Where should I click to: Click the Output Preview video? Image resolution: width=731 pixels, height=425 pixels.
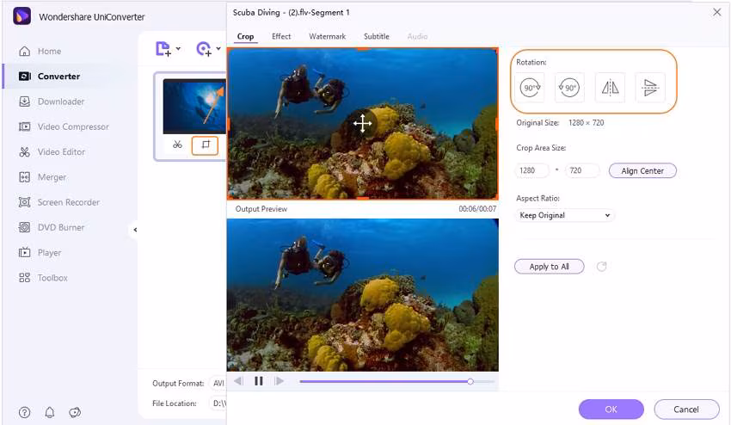[x=363, y=295]
